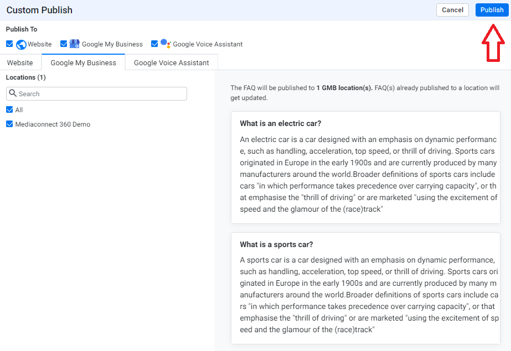This screenshot has width=511, height=351.
Task: Select the Google My Business tab
Action: [84, 63]
